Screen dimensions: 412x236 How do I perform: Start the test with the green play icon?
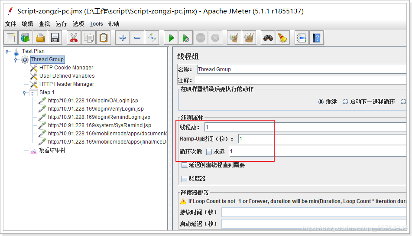pyautogui.click(x=171, y=38)
